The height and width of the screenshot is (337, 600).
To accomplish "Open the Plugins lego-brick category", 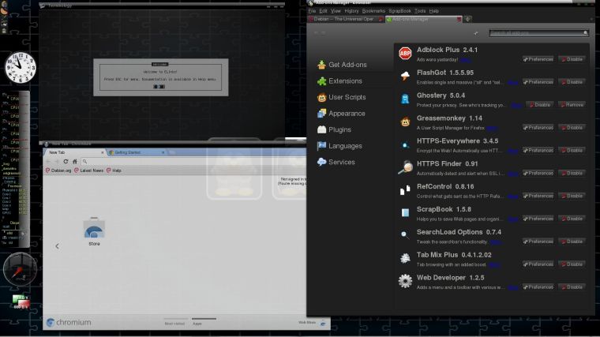I will tap(334, 129).
